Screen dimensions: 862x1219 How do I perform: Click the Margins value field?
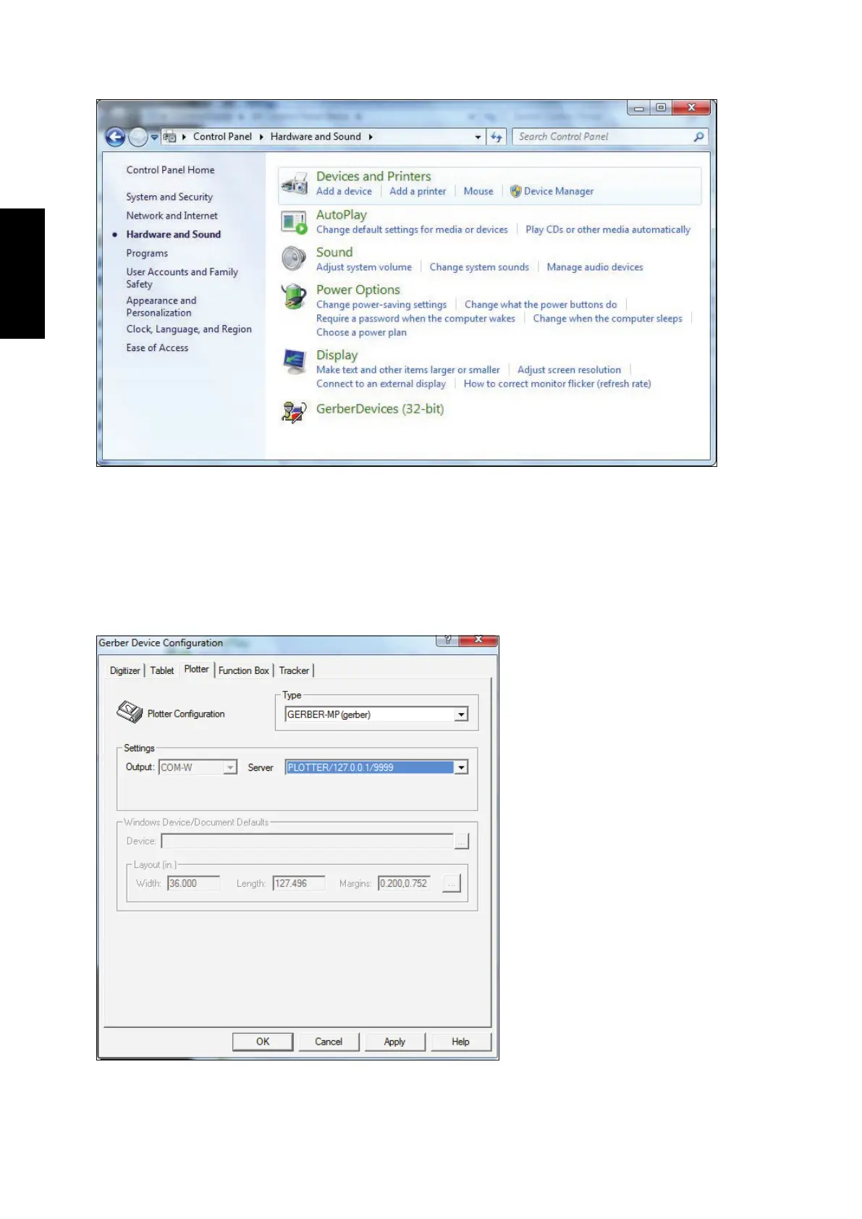[x=404, y=883]
